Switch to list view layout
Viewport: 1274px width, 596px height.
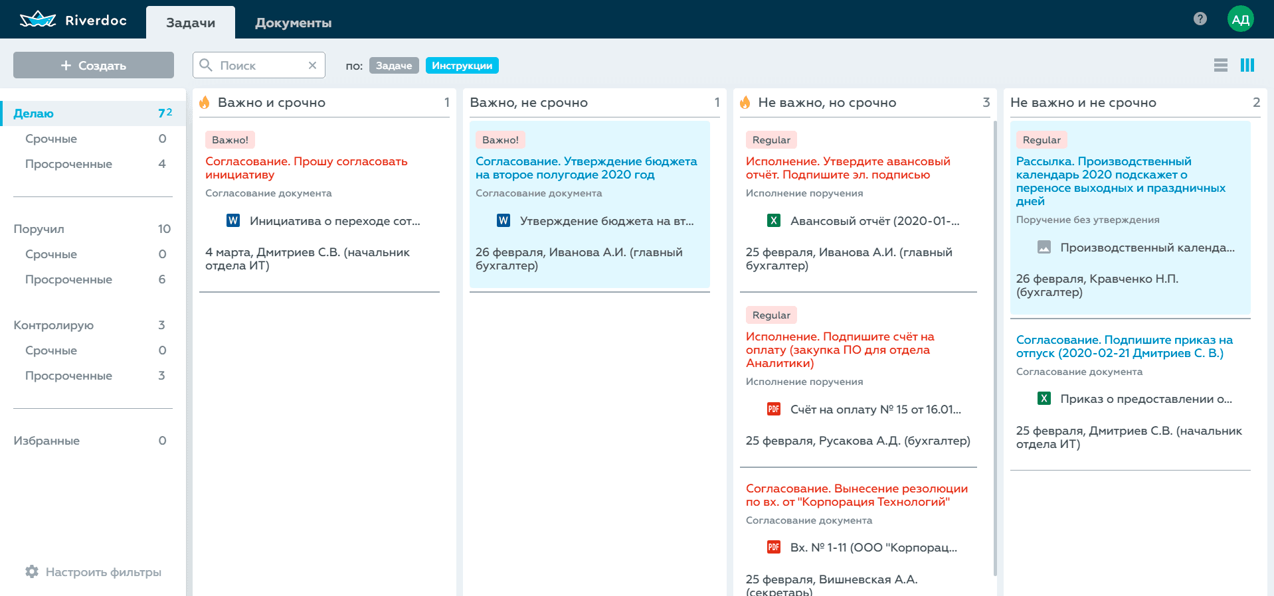pos(1220,65)
